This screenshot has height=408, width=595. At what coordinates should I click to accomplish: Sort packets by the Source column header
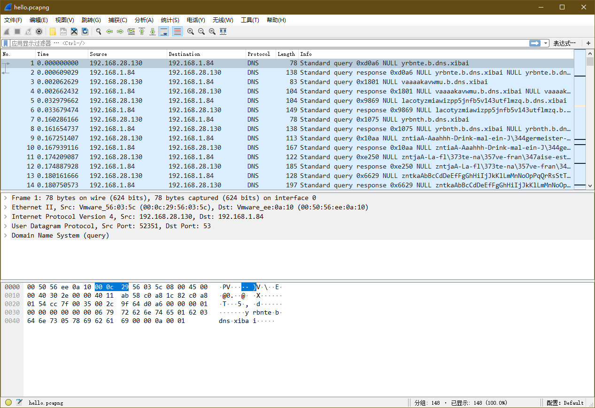click(x=127, y=54)
